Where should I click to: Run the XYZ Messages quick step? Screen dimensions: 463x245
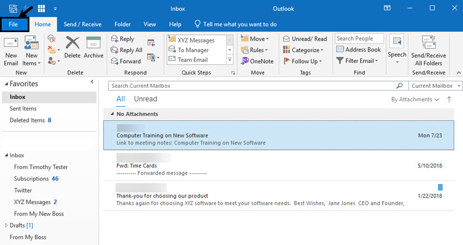pos(196,40)
